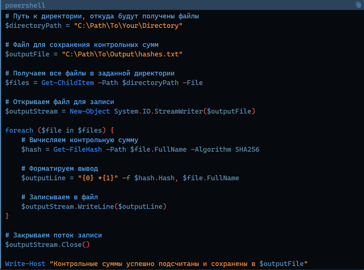Click the hashes.txt path string

[x=122, y=54]
